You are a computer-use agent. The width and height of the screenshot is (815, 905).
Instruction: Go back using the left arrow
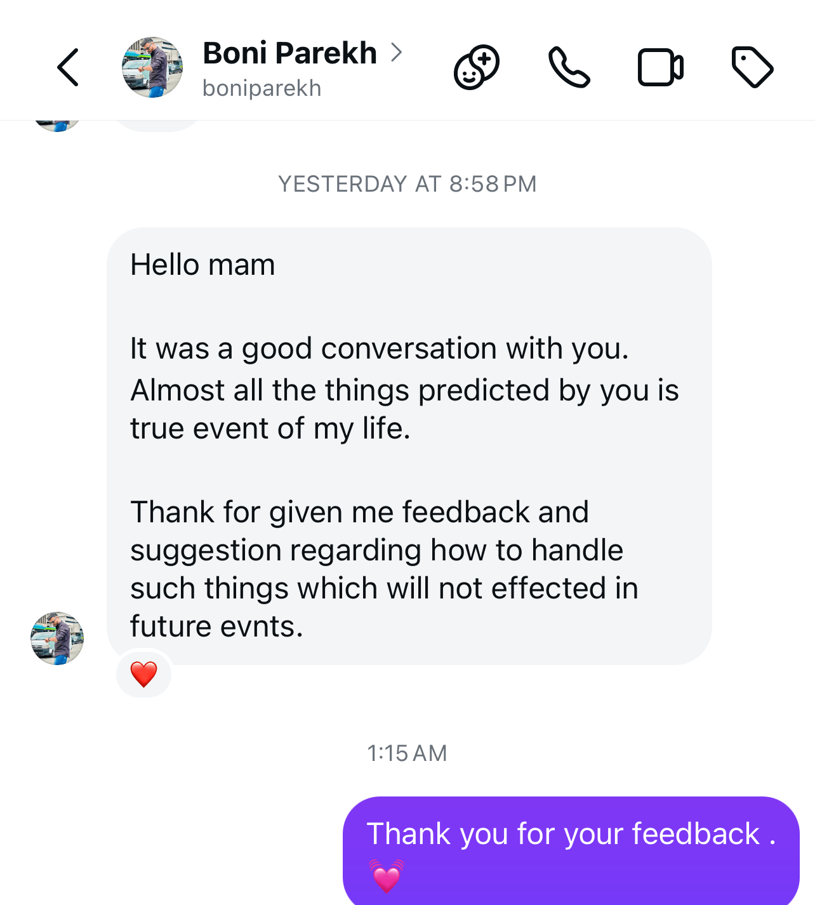pos(68,67)
